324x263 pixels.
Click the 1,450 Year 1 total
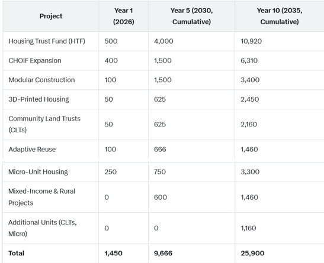click(113, 253)
